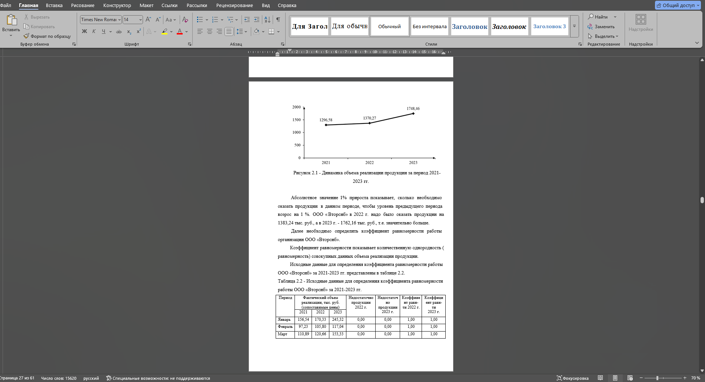Align text right

point(219,32)
